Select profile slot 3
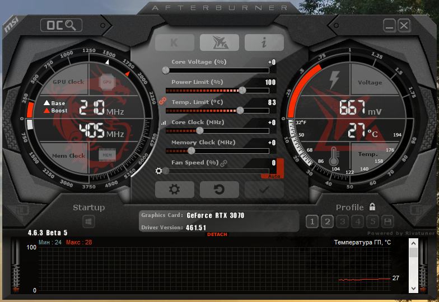 [343, 222]
